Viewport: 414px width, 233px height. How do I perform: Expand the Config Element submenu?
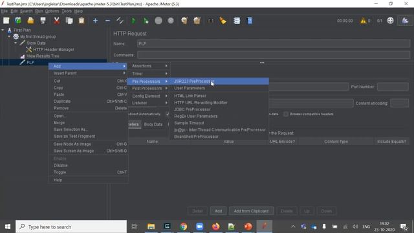coord(149,96)
